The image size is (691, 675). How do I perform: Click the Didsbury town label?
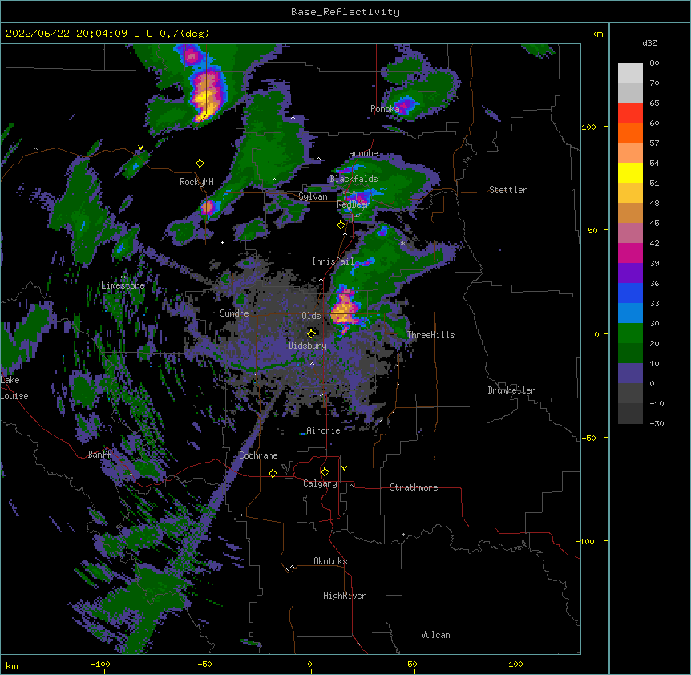308,346
